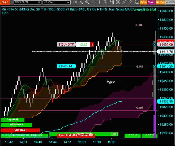Click the grayed zoom out magnifier
The height and width of the screenshot is (146, 175).
[x=93, y=2]
